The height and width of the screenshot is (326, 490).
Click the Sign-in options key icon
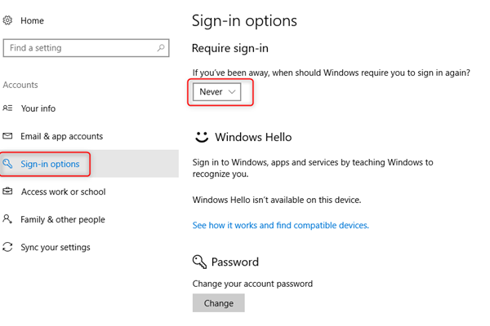coord(8,164)
